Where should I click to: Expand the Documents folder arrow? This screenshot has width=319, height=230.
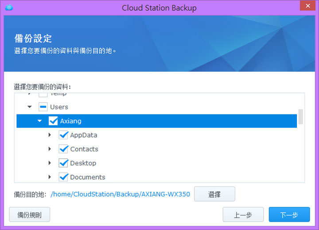point(50,177)
